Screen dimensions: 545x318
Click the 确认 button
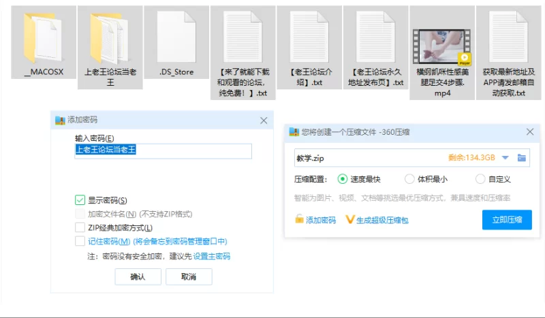(x=138, y=277)
